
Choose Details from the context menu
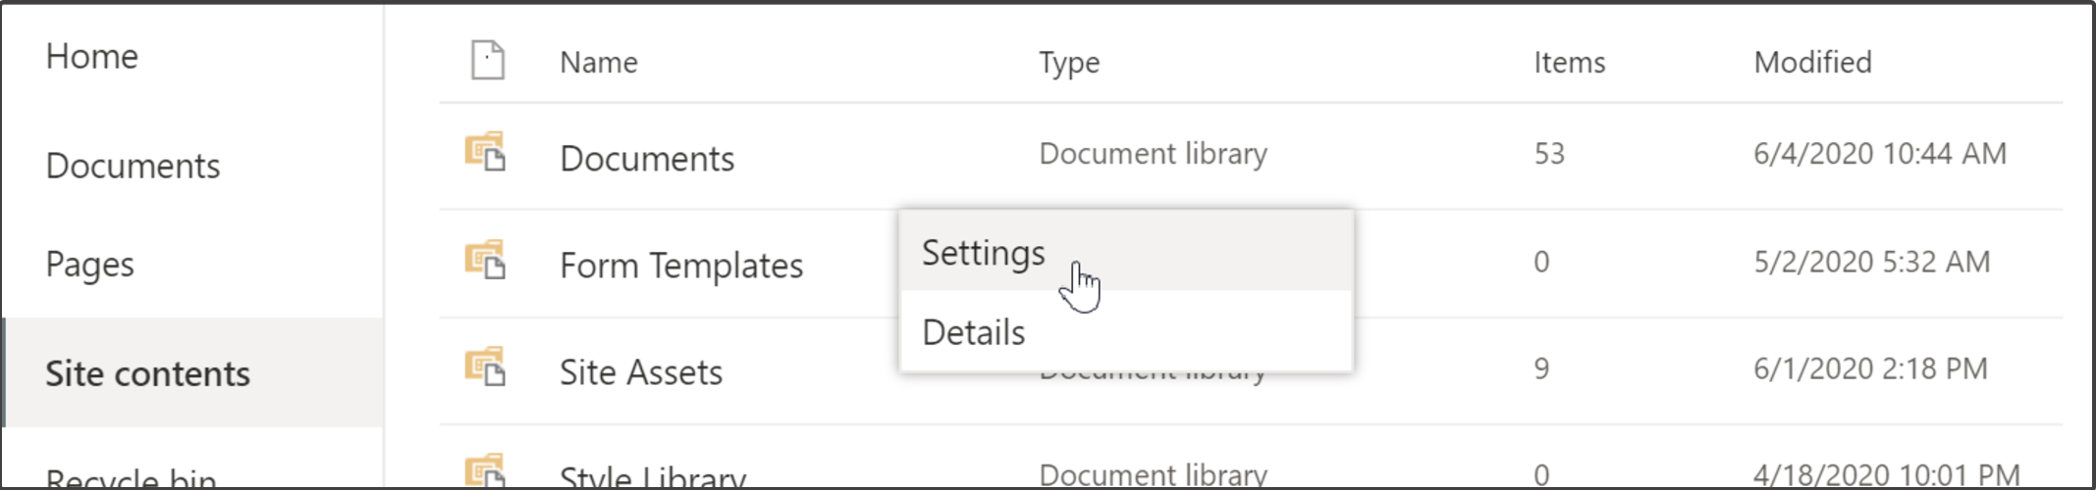pyautogui.click(x=974, y=333)
